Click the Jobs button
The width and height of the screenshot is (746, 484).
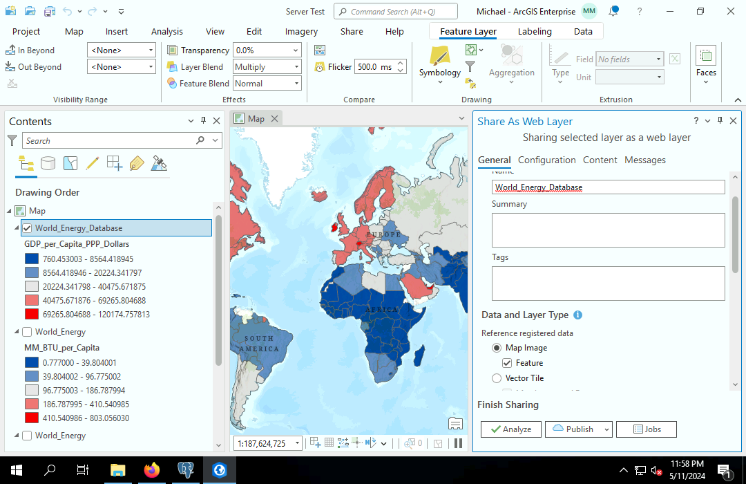646,429
